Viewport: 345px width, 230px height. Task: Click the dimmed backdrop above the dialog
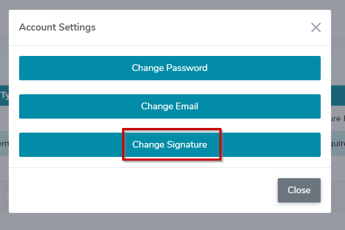tap(172, 4)
